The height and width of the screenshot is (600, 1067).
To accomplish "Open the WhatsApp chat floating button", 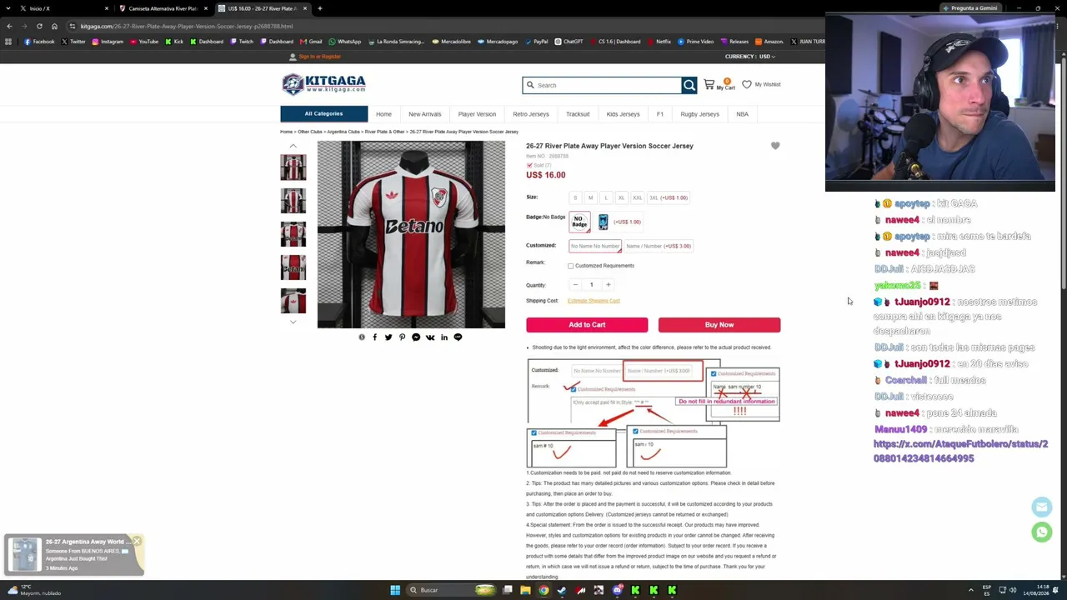I will click(x=1041, y=532).
